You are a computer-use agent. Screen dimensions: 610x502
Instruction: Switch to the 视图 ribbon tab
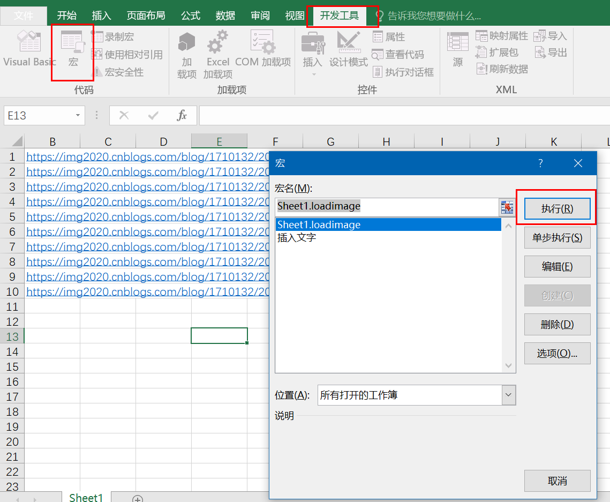293,16
